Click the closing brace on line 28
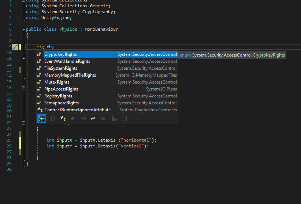The width and height of the screenshot is (301, 204). pyautogui.click(x=38, y=158)
